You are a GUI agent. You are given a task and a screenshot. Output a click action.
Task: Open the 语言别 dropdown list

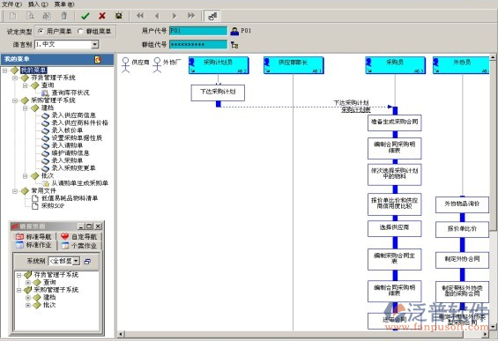click(95, 44)
